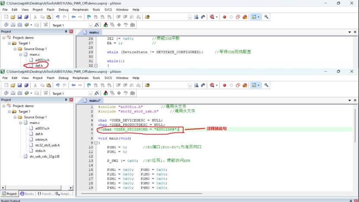Click Cut icon in lower window toolbar
359x202 pixels.
pos(35,85)
